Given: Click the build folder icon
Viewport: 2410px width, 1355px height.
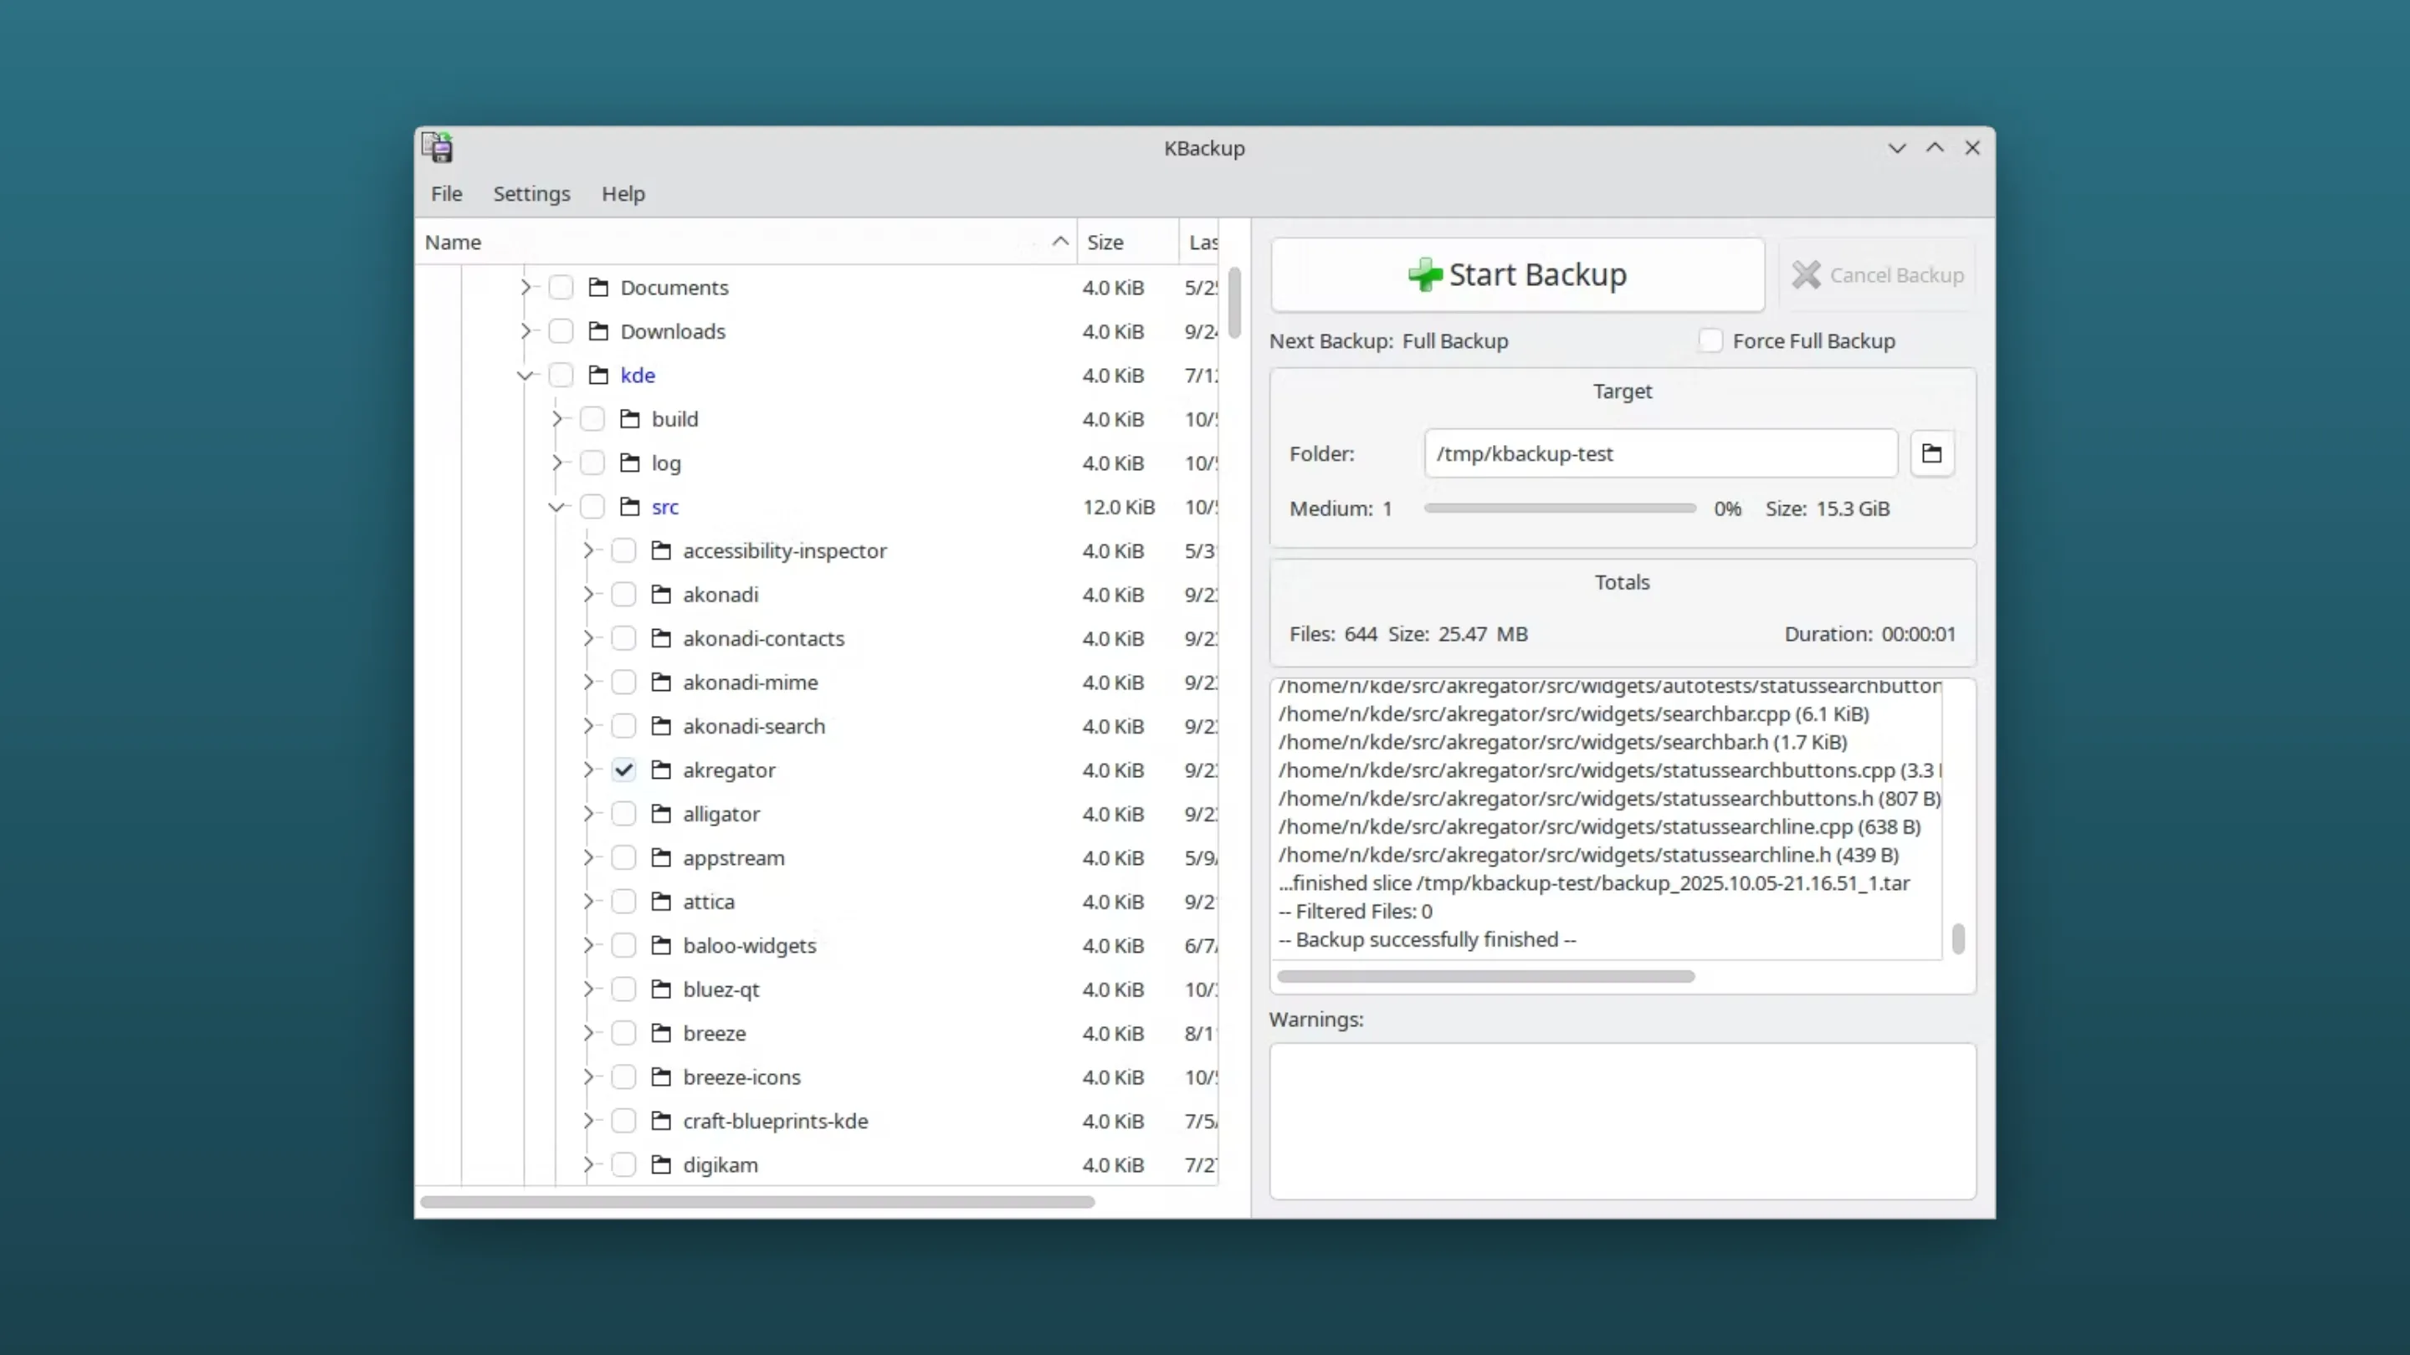Looking at the screenshot, I should coord(631,419).
